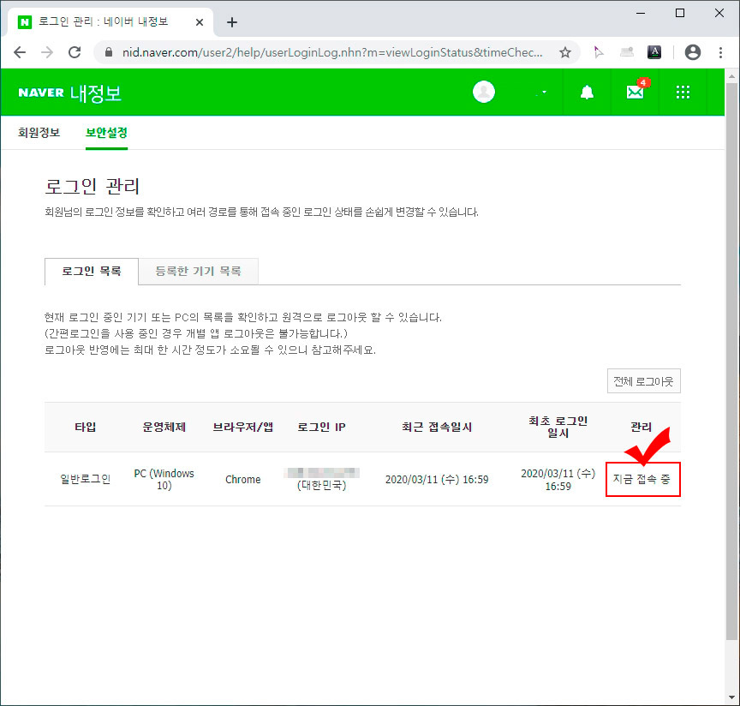This screenshot has height=706, width=740.
Task: Click the 전체 로그아웃 button
Action: pyautogui.click(x=643, y=380)
